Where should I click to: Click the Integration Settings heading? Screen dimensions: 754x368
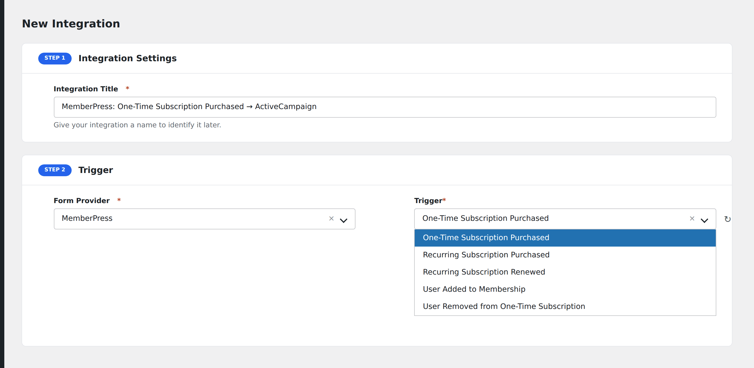127,58
